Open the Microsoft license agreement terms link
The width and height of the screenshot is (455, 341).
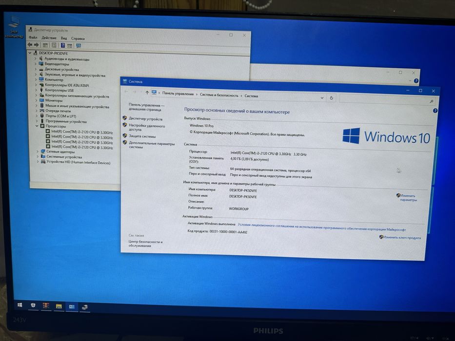(322, 227)
